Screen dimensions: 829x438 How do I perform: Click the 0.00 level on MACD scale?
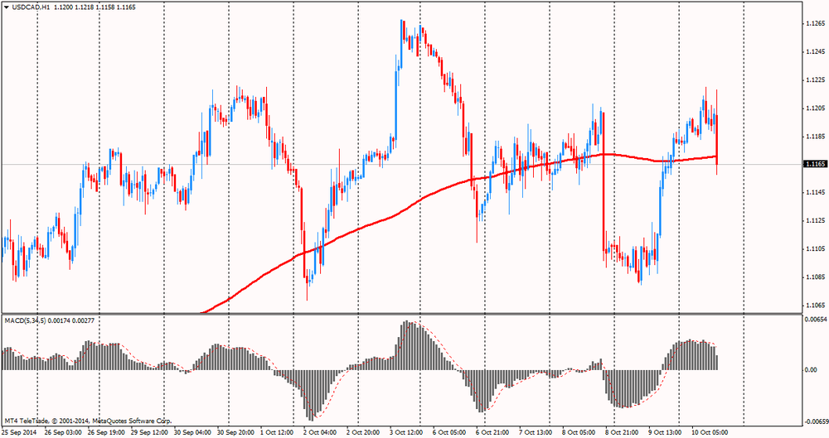tap(811, 369)
